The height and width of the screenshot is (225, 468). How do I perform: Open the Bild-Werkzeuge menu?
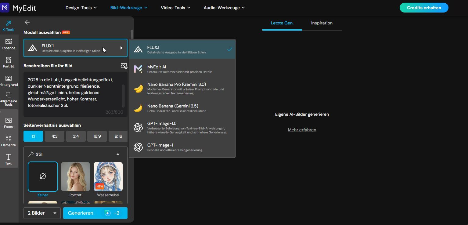click(129, 8)
